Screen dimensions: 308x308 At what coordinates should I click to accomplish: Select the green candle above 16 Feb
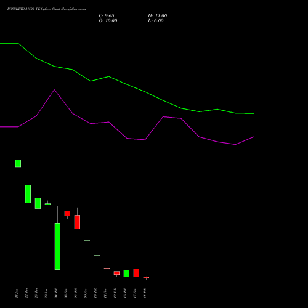[126, 274]
